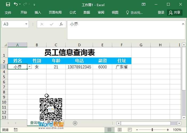Open the 页面布局 tab

(x=55, y=13)
